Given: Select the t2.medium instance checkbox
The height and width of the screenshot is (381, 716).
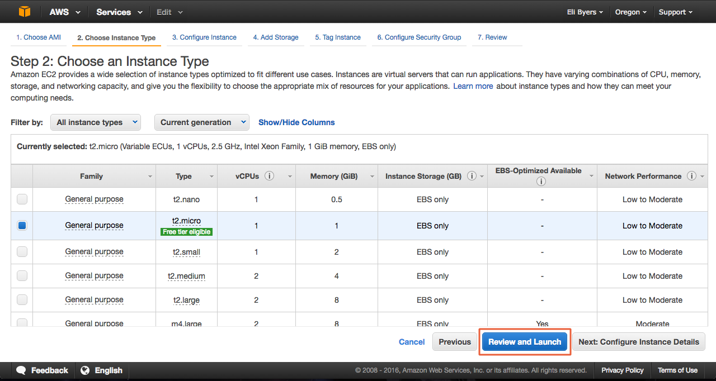Looking at the screenshot, I should (22, 276).
